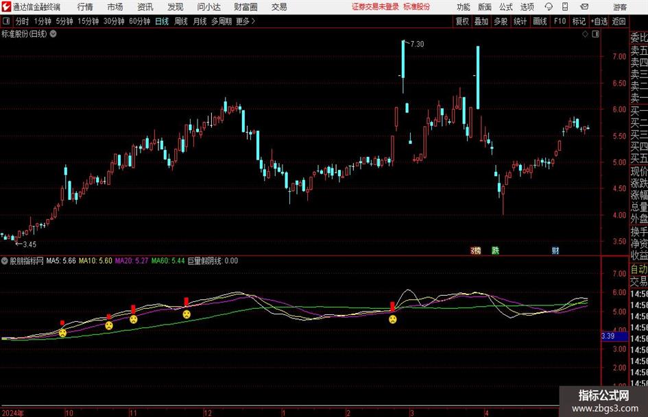This screenshot has width=648, height=417.
Task: Add stock via +自选 button
Action: (599, 21)
